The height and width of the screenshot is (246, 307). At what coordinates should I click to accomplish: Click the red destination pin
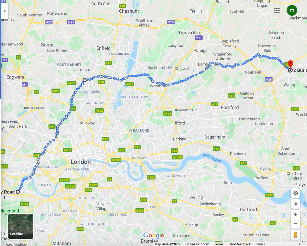[x=290, y=64]
